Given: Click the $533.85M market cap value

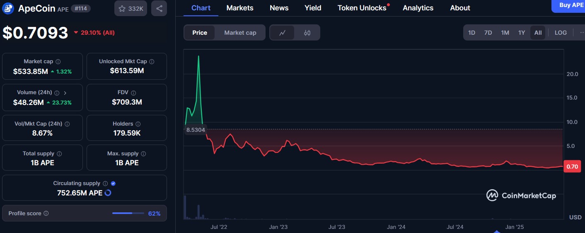Looking at the screenshot, I should pos(31,71).
